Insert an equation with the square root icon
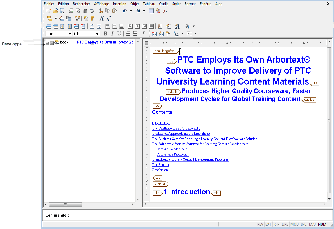This screenshot has height=229, width=334. 165,11
